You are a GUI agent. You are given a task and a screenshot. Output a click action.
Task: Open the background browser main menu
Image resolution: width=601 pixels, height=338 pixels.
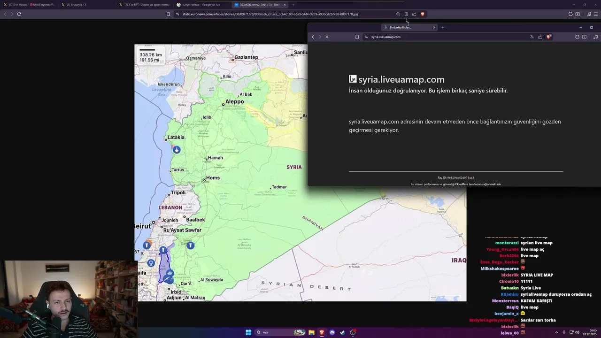[x=596, y=14]
